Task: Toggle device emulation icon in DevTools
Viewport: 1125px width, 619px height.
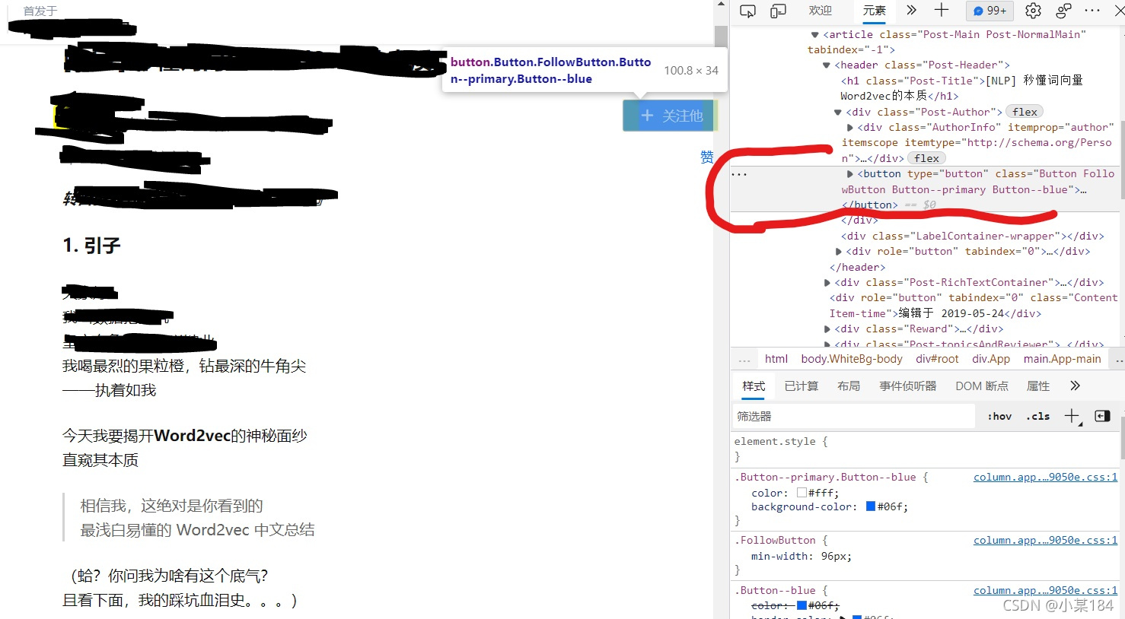Action: (778, 11)
